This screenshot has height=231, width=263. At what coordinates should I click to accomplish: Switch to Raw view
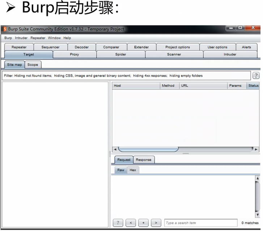(x=121, y=170)
